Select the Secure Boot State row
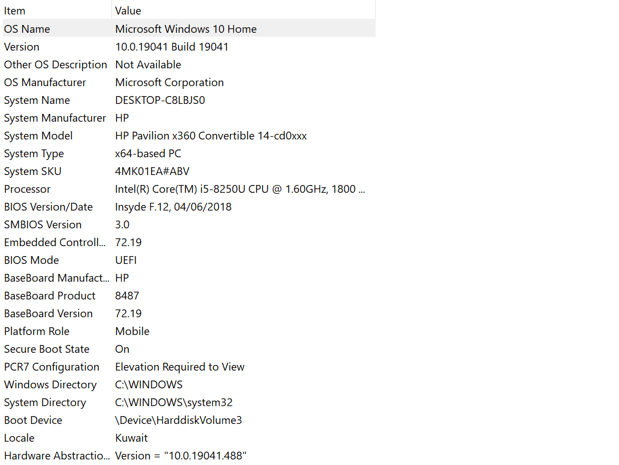The height and width of the screenshot is (465, 619). click(x=189, y=348)
